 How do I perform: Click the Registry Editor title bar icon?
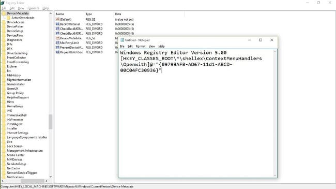pyautogui.click(x=3, y=3)
